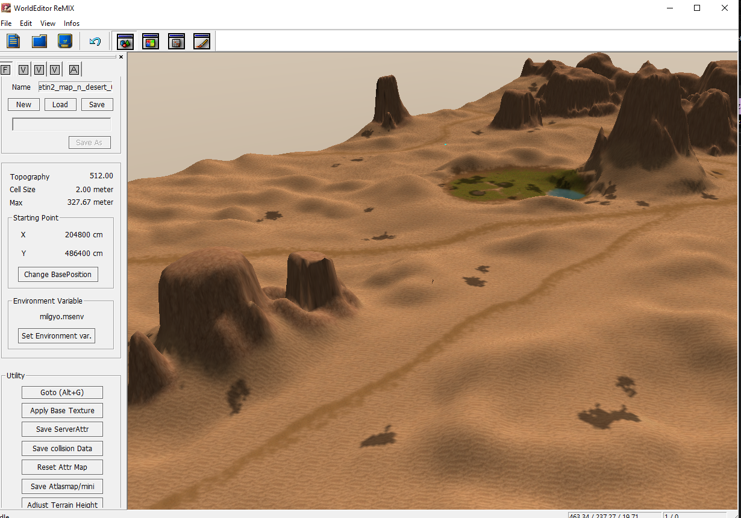Switch to the A tab
This screenshot has height=518, width=741.
[73, 70]
